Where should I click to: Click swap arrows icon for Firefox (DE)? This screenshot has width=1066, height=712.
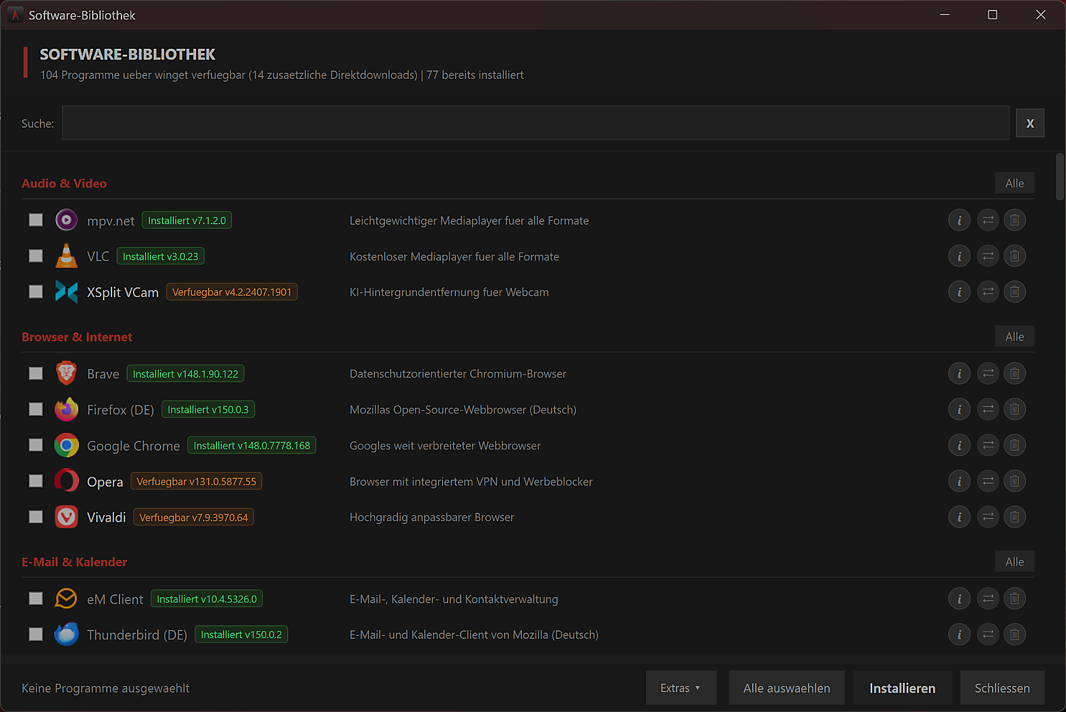point(988,410)
